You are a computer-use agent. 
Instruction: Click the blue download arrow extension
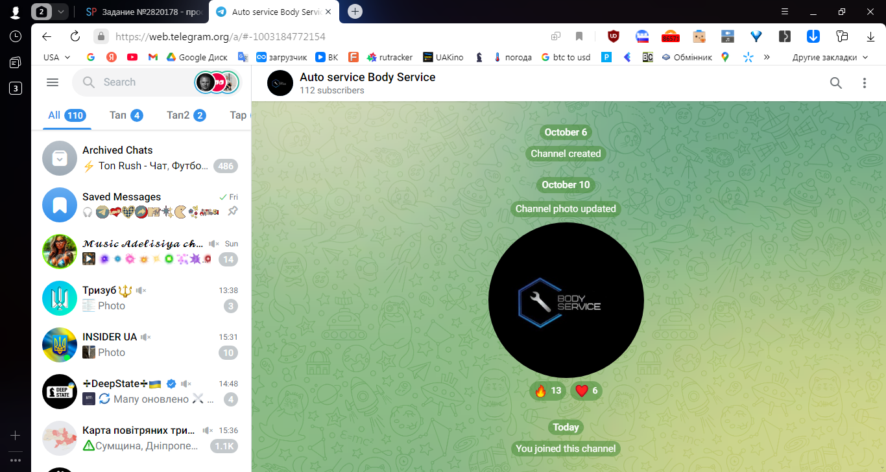[813, 36]
